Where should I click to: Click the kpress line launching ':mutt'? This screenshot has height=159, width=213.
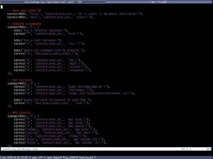tap(50, 64)
